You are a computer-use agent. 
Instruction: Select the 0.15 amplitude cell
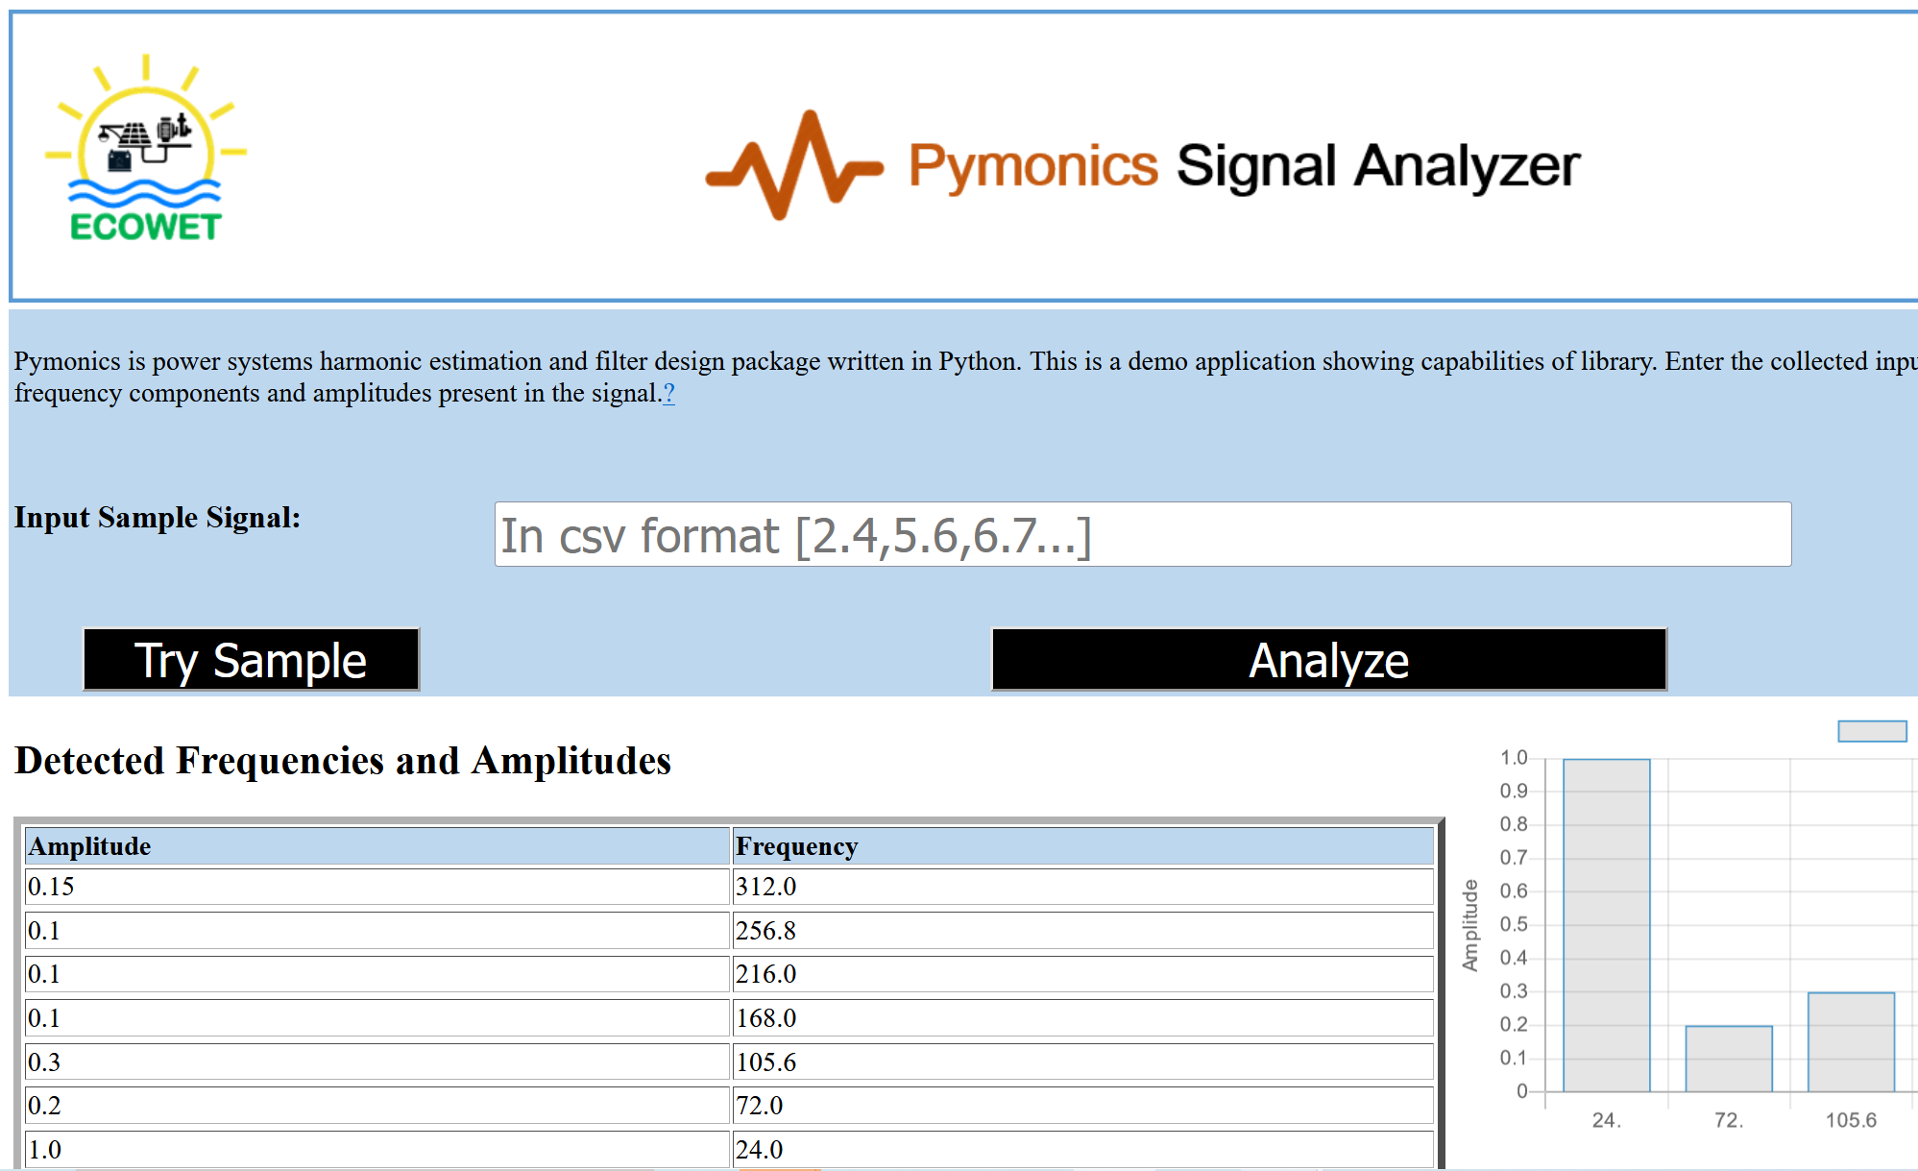tap(377, 887)
